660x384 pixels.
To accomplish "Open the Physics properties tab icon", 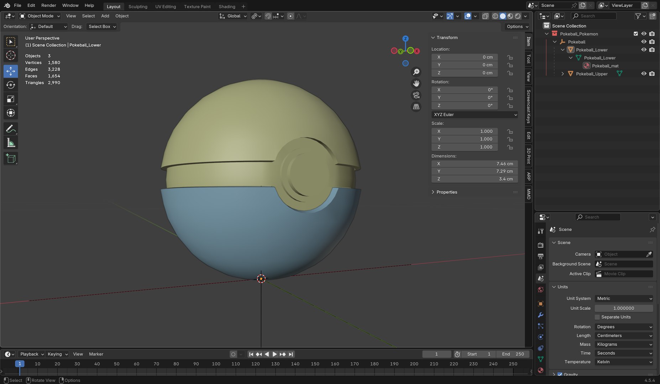I will (x=540, y=337).
